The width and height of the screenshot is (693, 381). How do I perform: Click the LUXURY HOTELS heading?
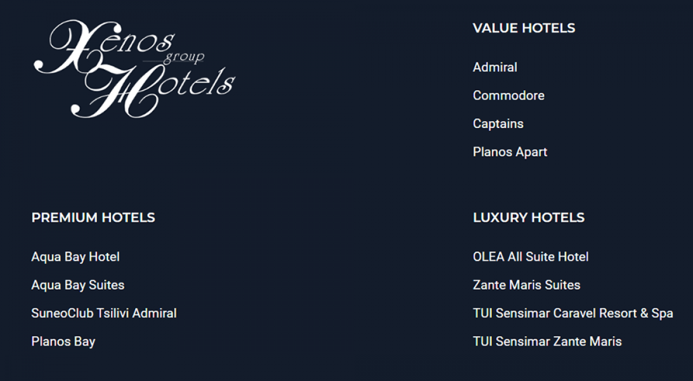528,218
